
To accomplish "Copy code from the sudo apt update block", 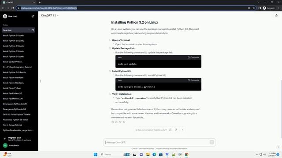I will (x=193, y=57).
